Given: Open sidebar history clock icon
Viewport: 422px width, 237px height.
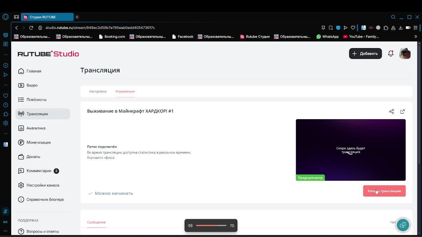Looking at the screenshot, I should coord(5,105).
